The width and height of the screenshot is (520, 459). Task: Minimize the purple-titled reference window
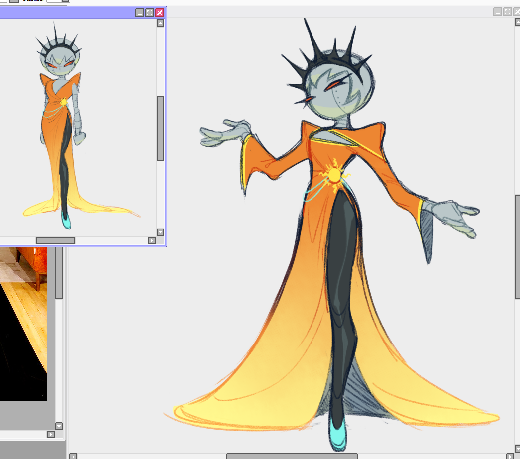pos(140,13)
